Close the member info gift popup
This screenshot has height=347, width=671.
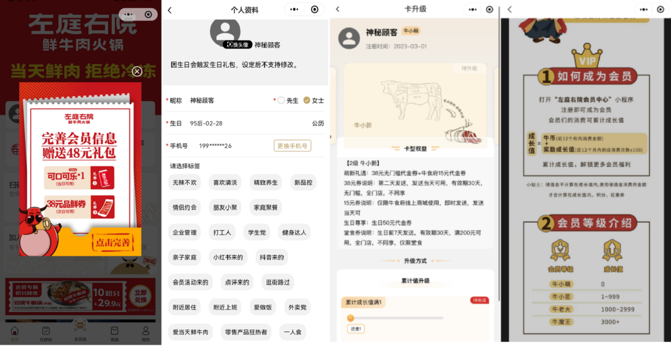tap(137, 71)
